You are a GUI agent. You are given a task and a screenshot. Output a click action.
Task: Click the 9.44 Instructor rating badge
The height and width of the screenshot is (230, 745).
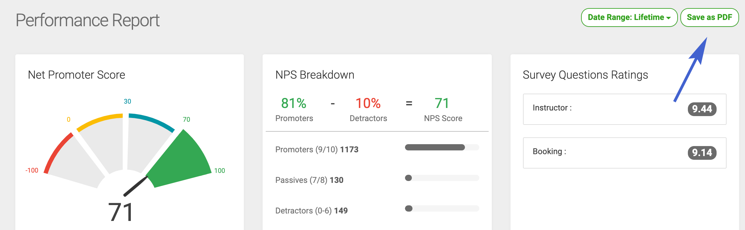(702, 109)
